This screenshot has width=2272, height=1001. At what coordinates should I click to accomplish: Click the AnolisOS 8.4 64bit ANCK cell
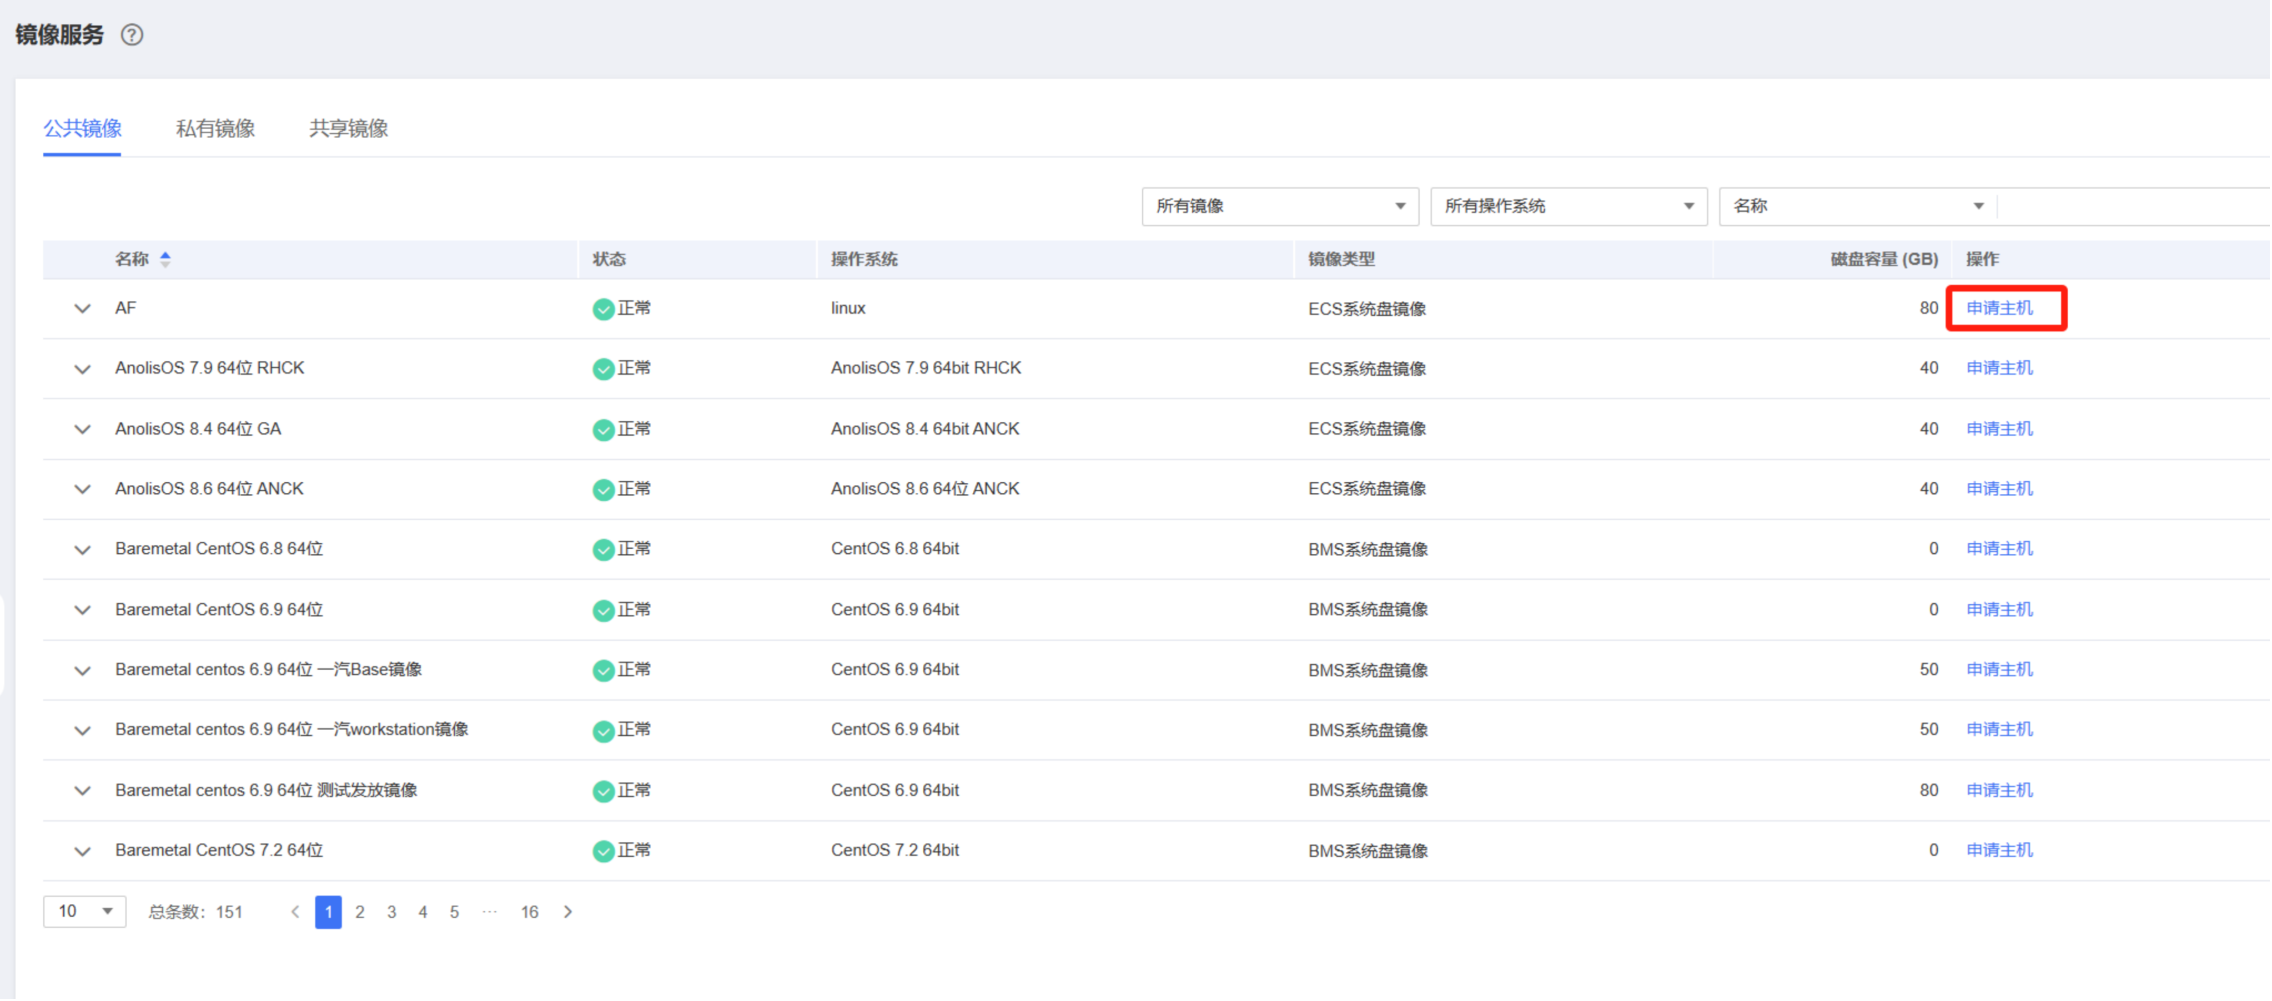tap(924, 428)
